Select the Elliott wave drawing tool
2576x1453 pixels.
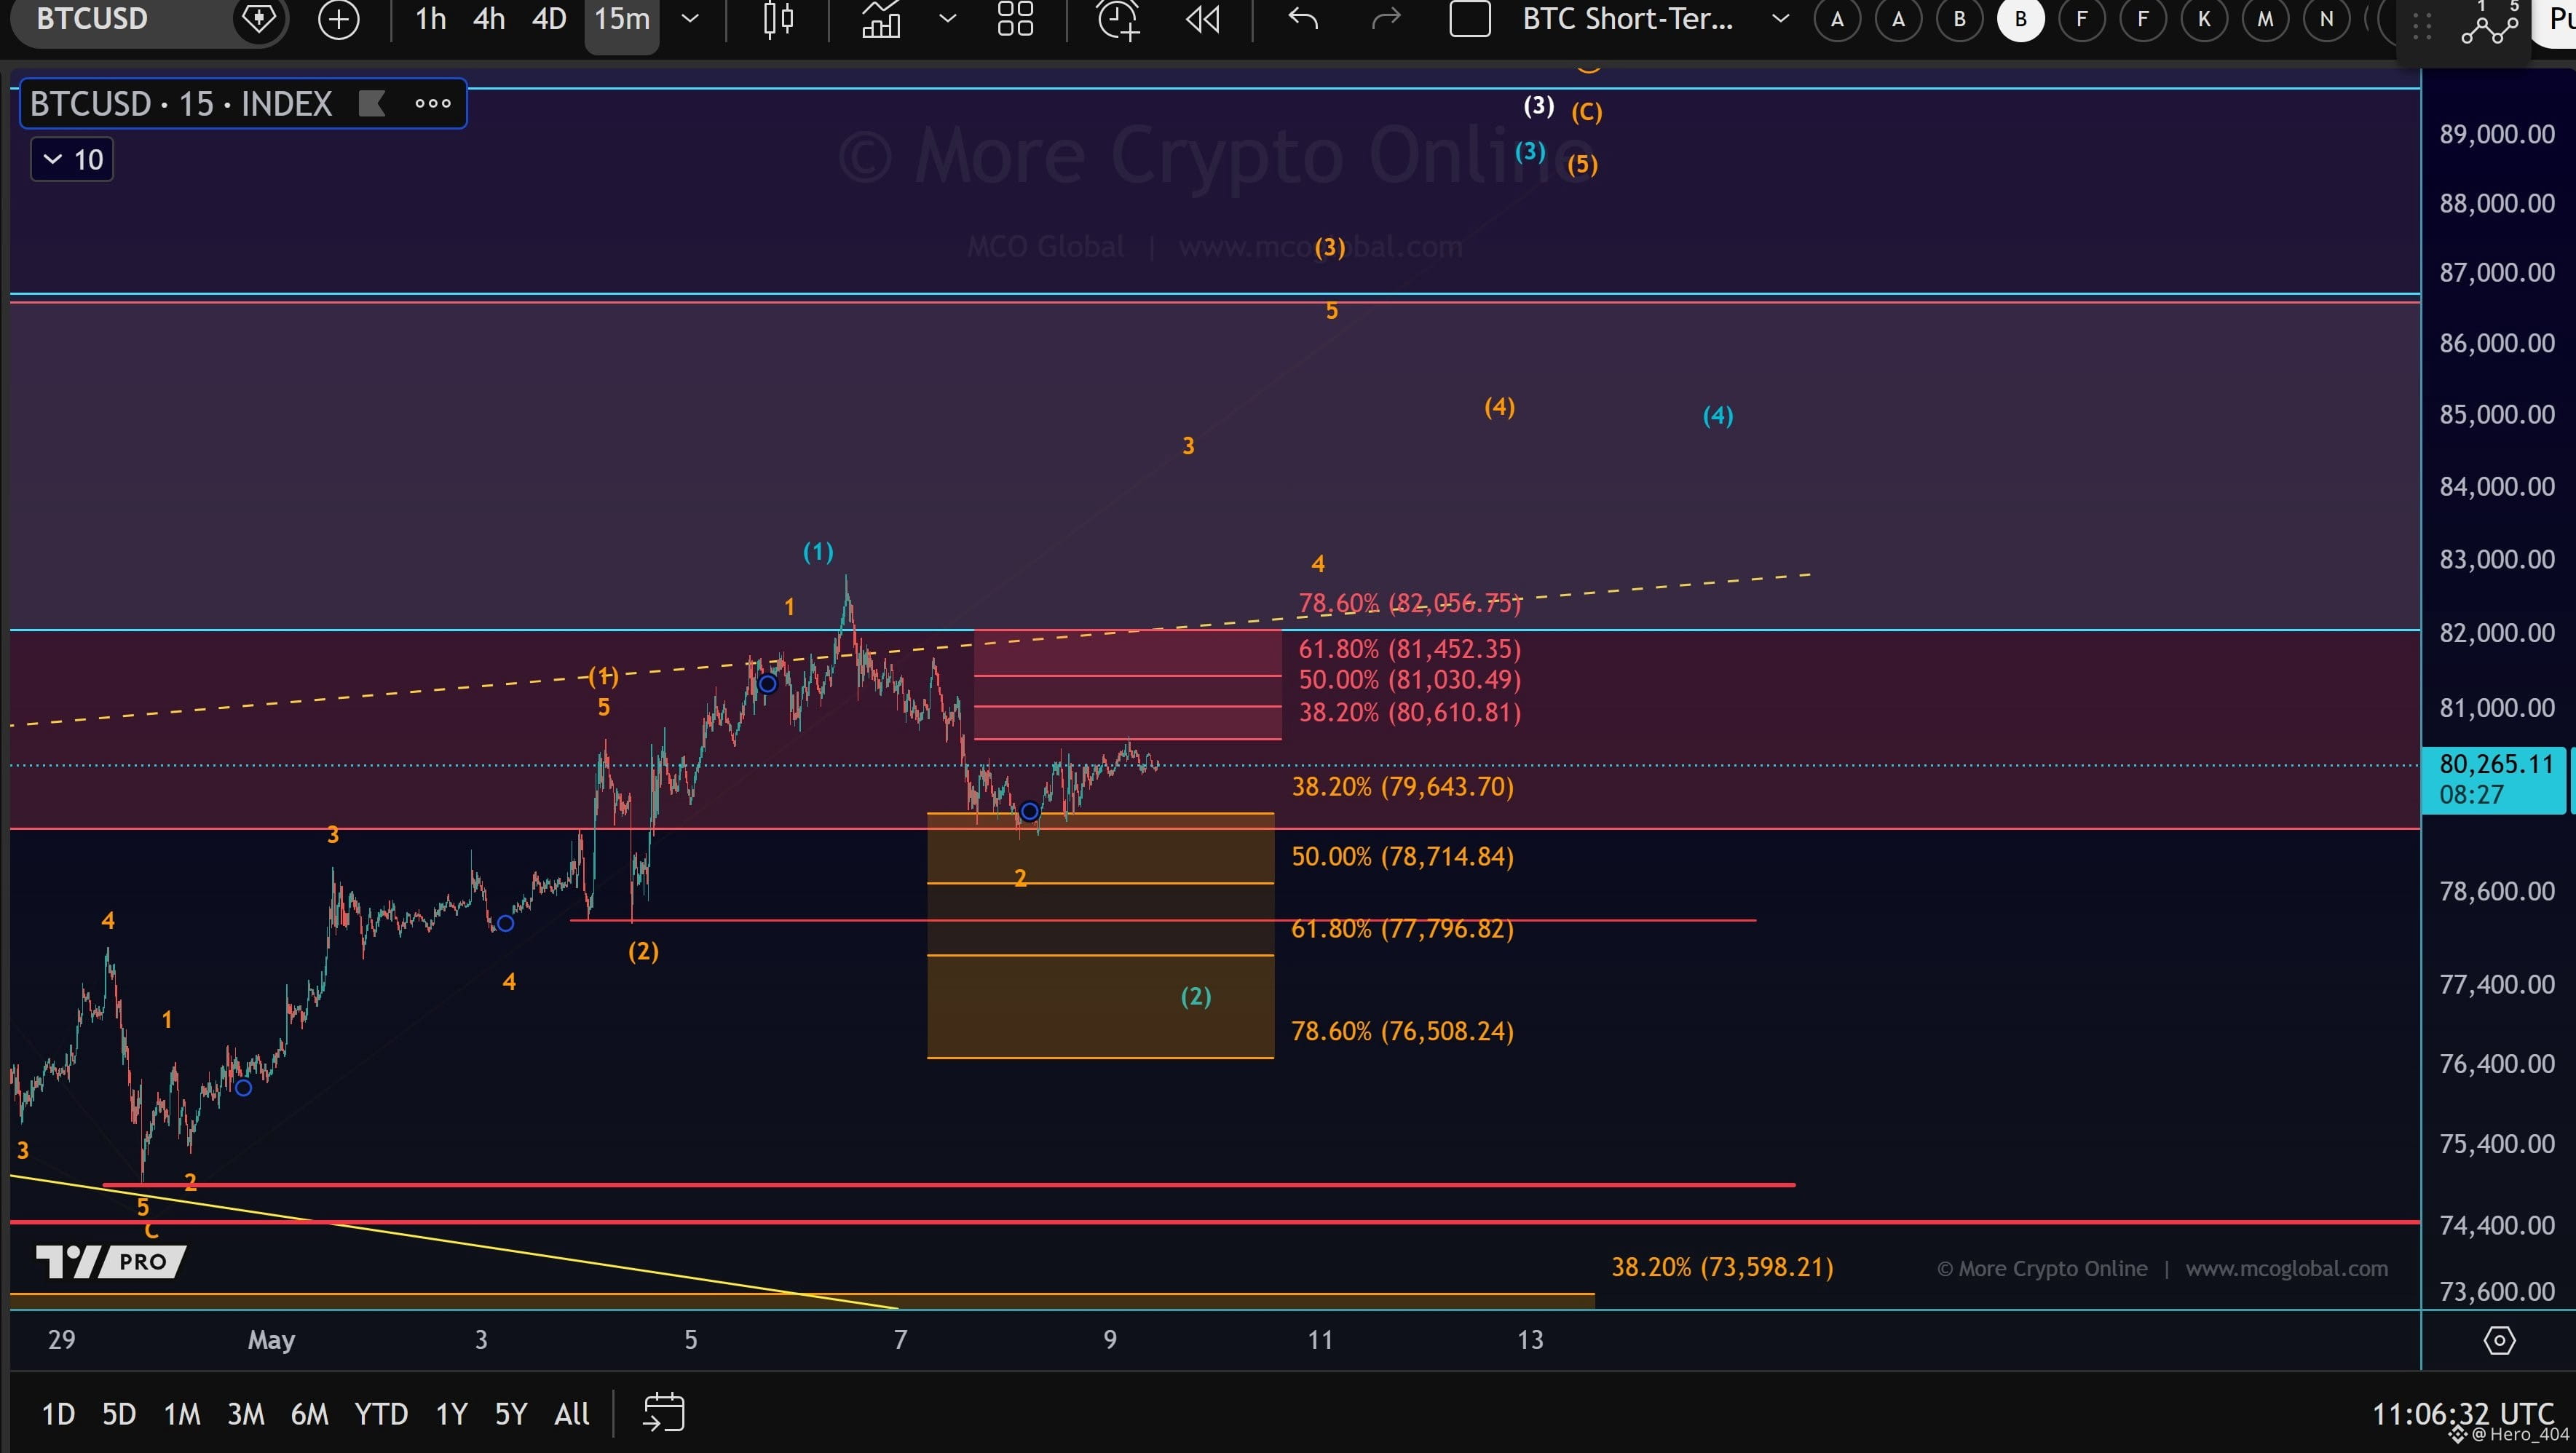[x=2490, y=24]
